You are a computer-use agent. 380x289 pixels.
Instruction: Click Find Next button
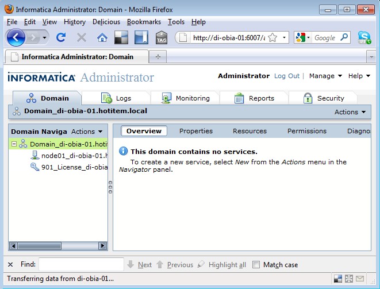click(140, 264)
